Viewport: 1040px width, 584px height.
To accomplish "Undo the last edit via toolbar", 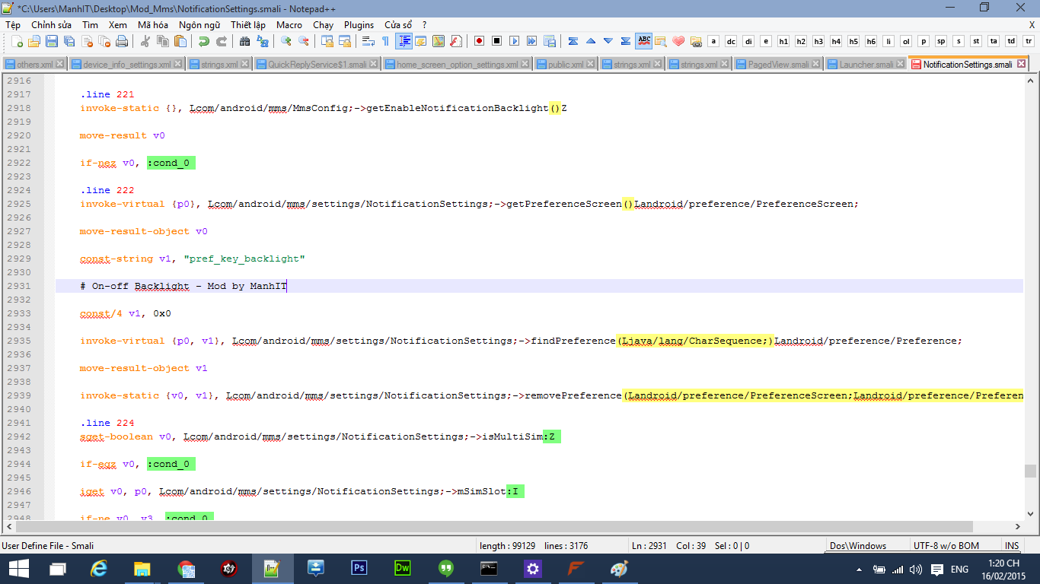I will pyautogui.click(x=204, y=41).
